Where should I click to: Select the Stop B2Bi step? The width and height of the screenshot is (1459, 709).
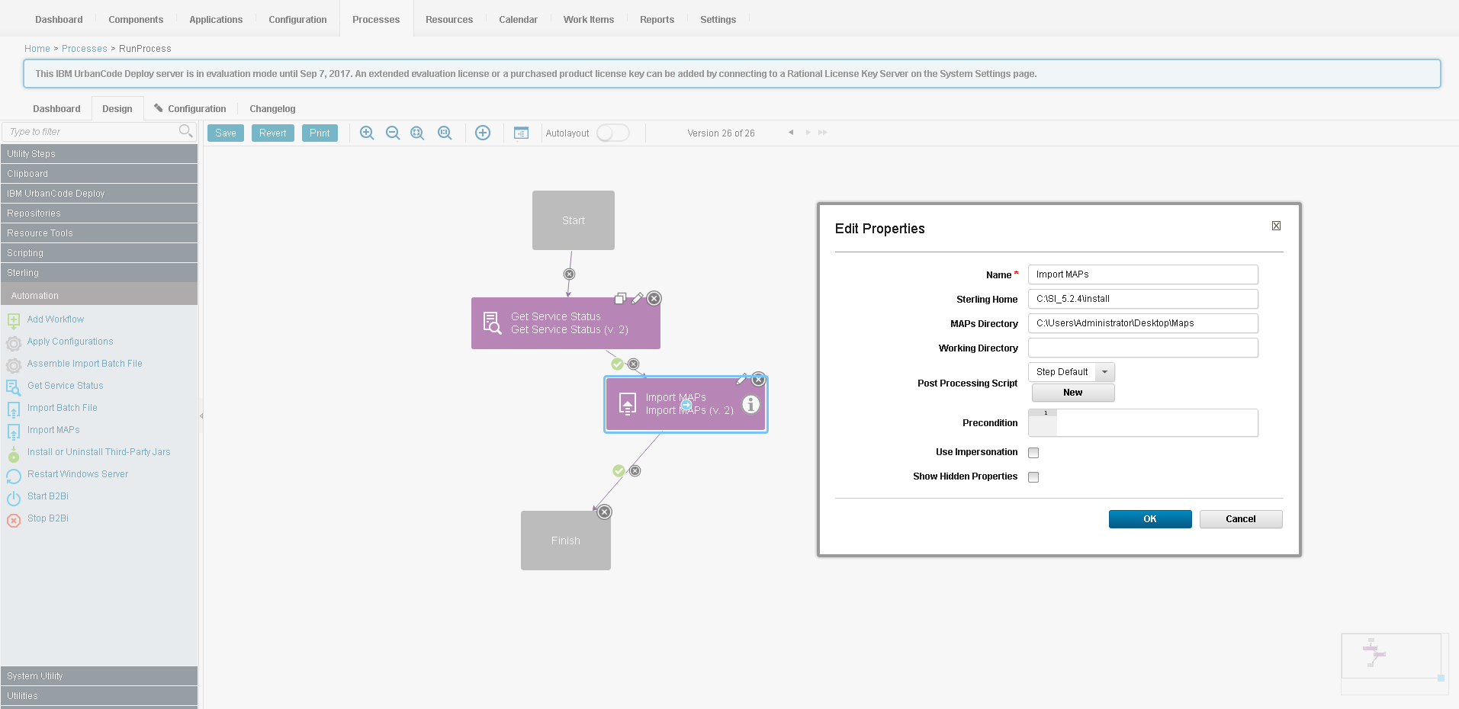(47, 518)
